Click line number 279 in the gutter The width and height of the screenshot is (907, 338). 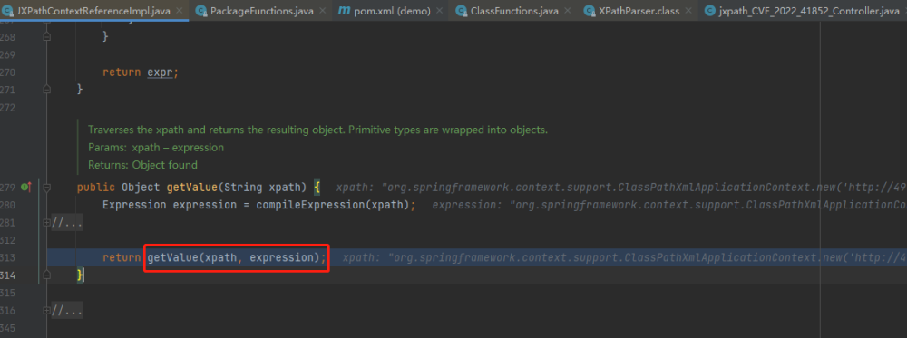tap(8, 188)
